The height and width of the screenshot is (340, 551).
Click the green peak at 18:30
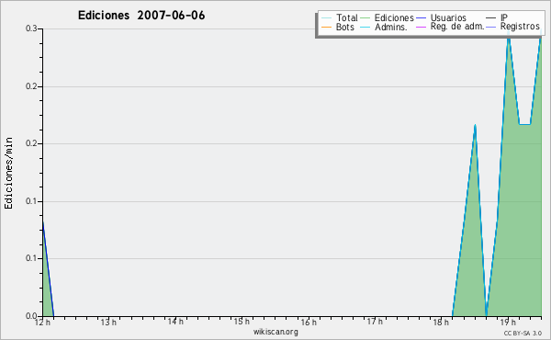[475, 126]
